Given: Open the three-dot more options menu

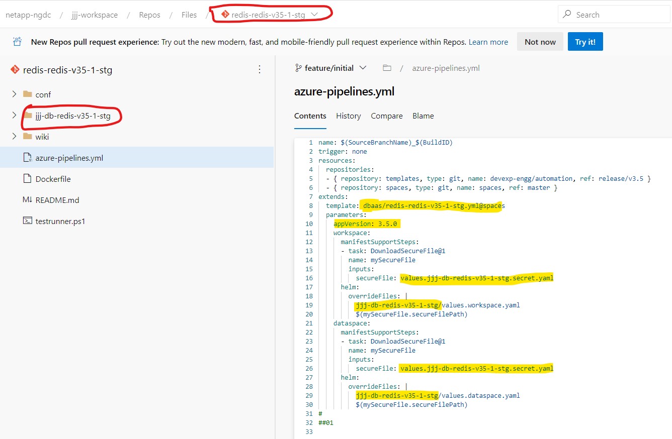Looking at the screenshot, I should click(260, 69).
